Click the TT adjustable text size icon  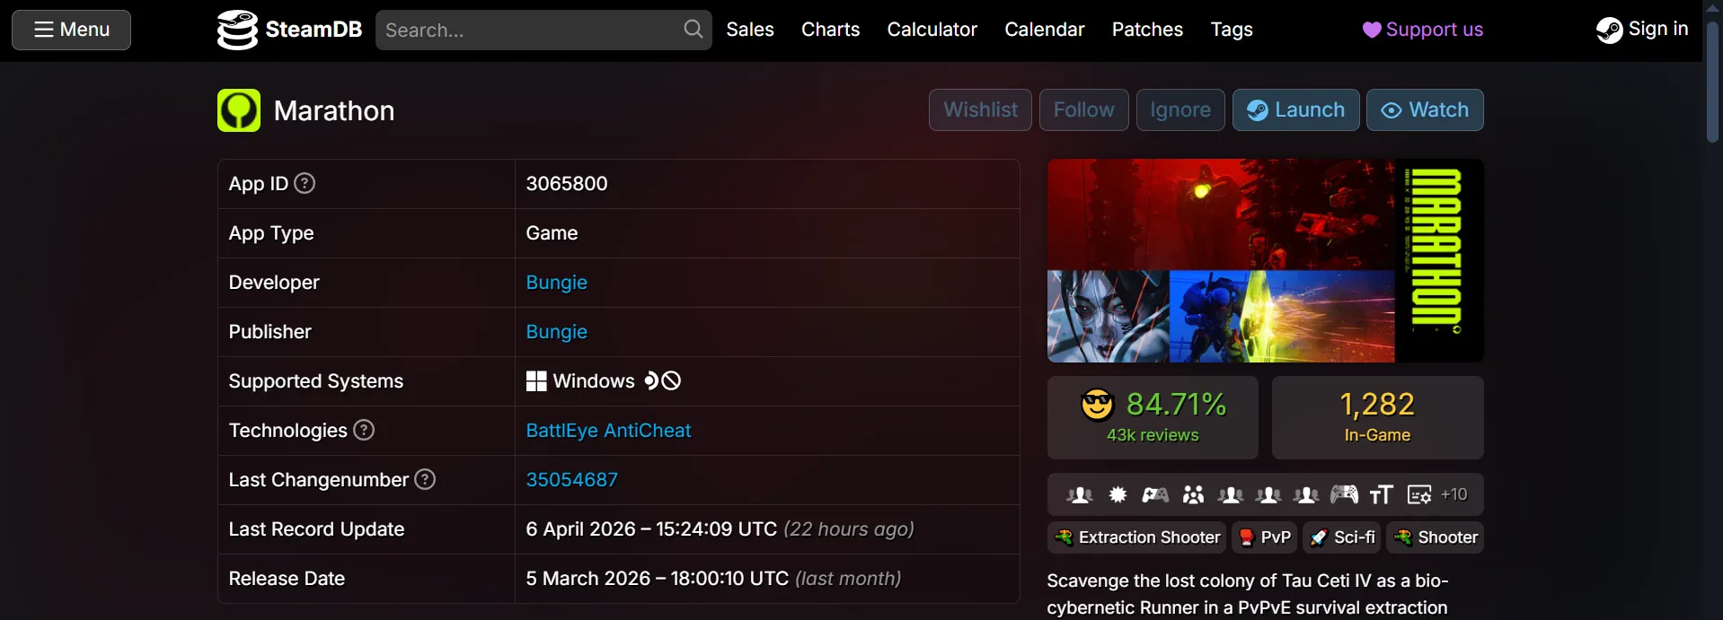click(1382, 494)
